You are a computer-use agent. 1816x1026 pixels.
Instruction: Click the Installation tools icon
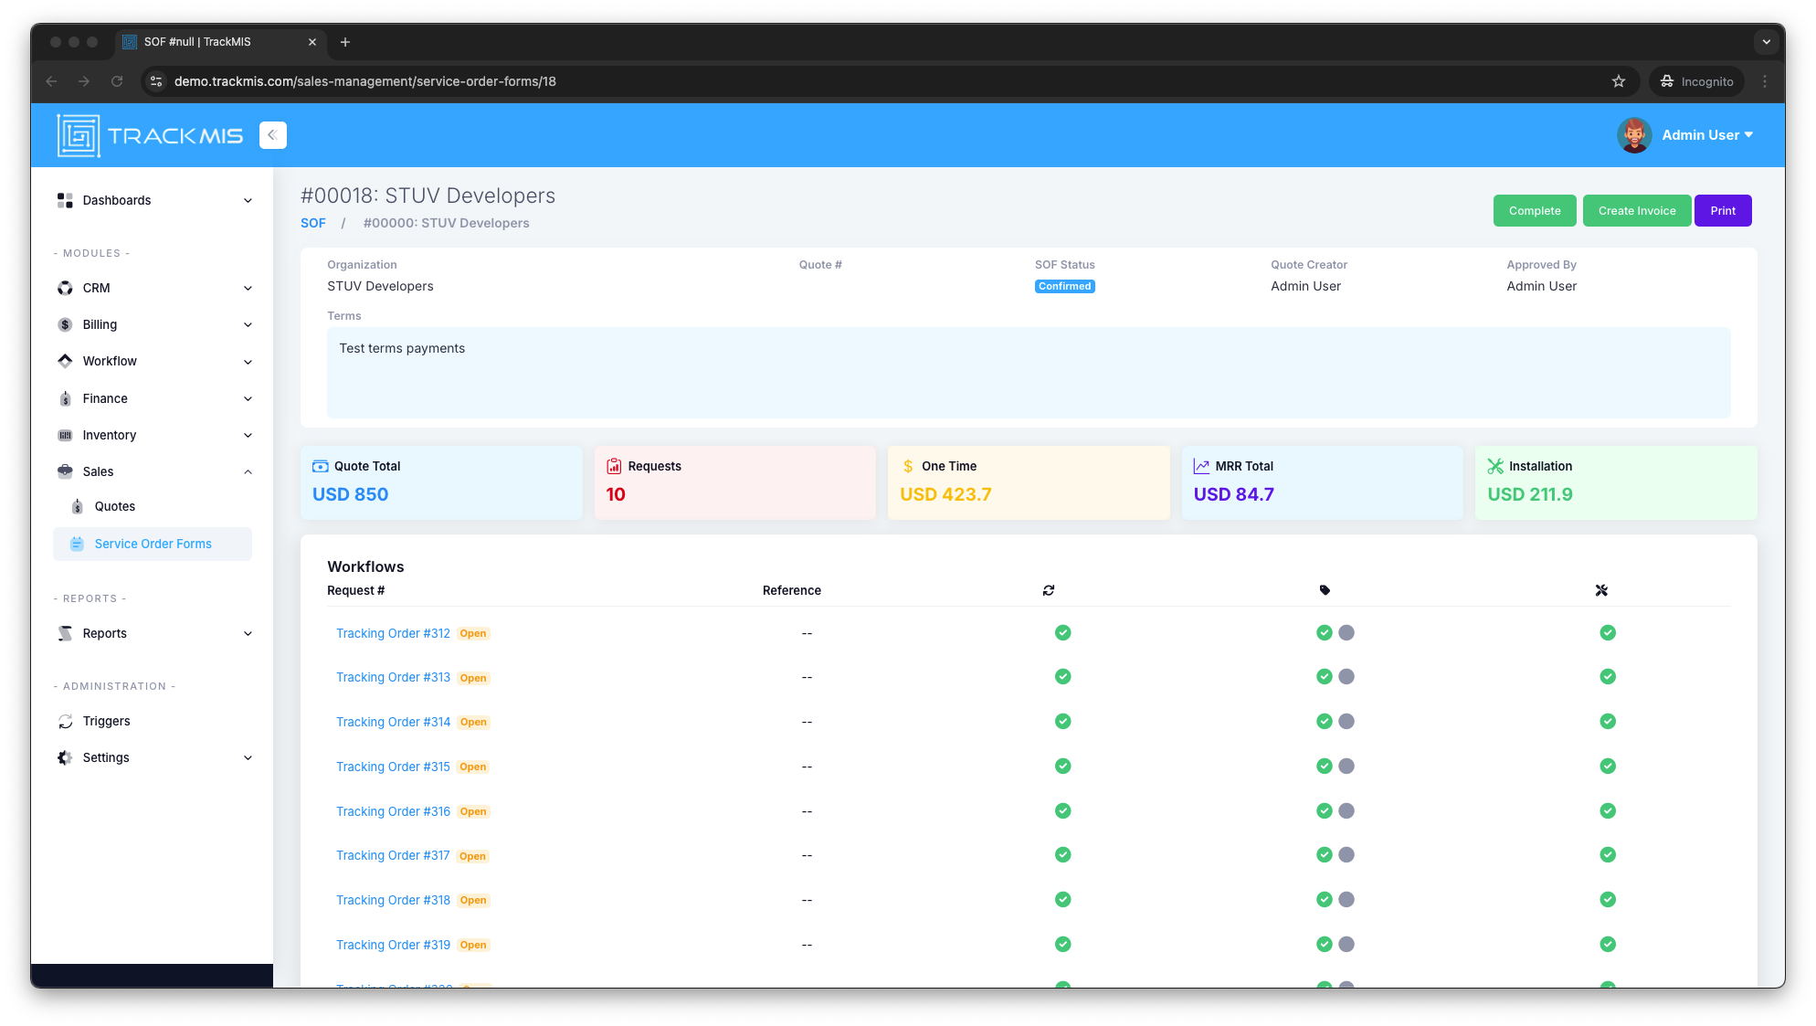click(1495, 466)
